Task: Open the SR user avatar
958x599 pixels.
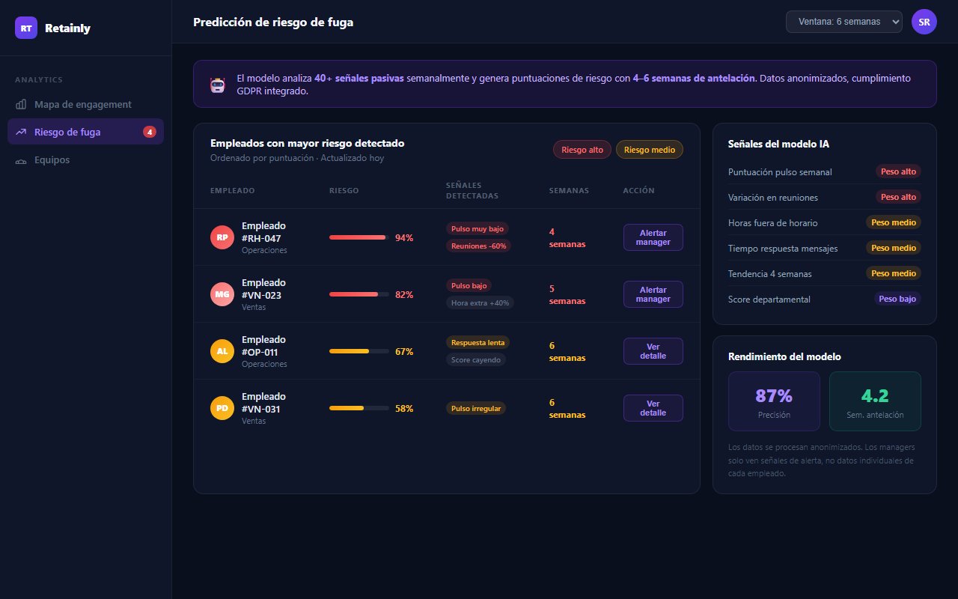Action: pyautogui.click(x=924, y=22)
